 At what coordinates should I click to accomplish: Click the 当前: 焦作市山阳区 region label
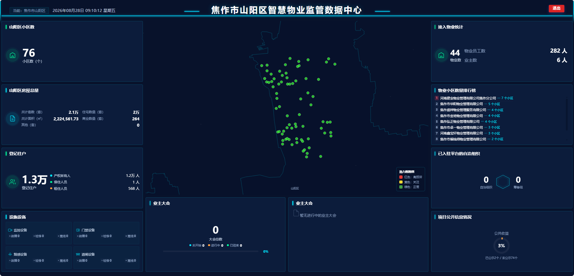pyautogui.click(x=29, y=10)
